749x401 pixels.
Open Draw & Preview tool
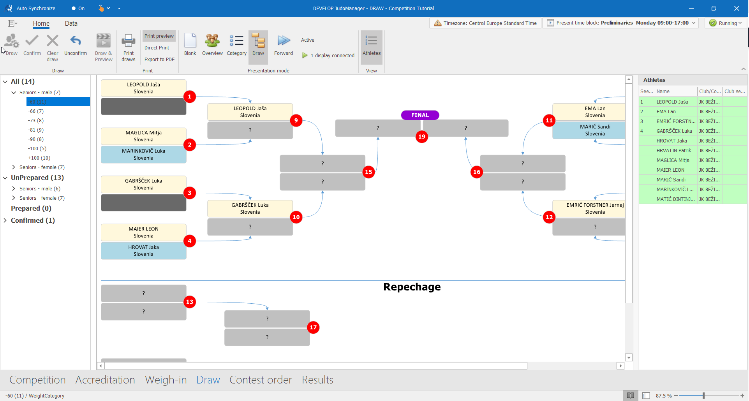[x=104, y=47]
